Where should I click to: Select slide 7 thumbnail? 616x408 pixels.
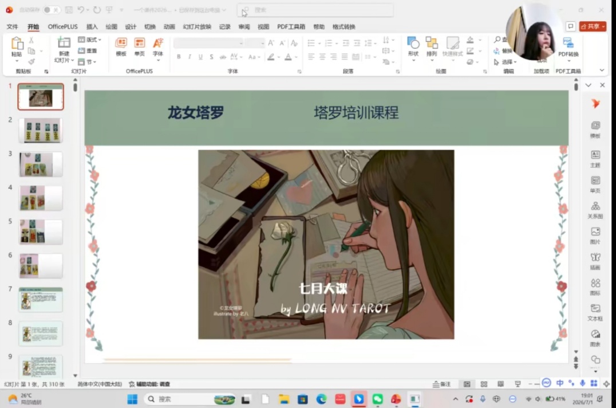41,300
